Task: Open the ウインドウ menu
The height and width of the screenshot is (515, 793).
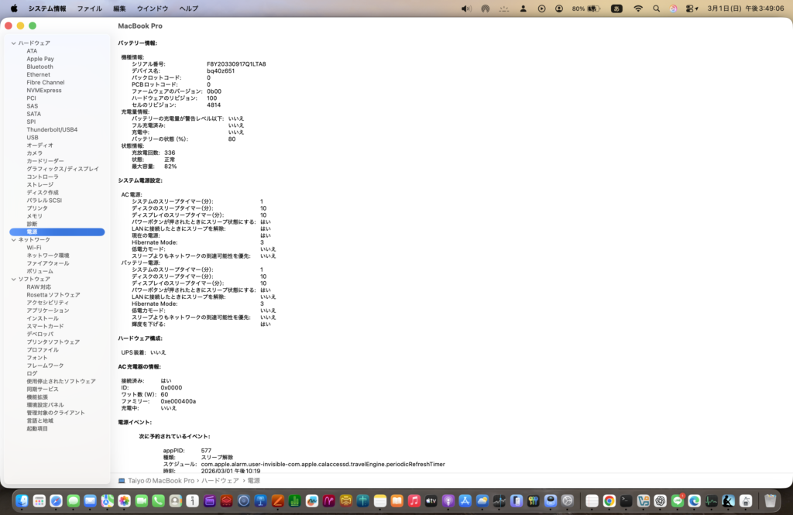Action: (152, 9)
